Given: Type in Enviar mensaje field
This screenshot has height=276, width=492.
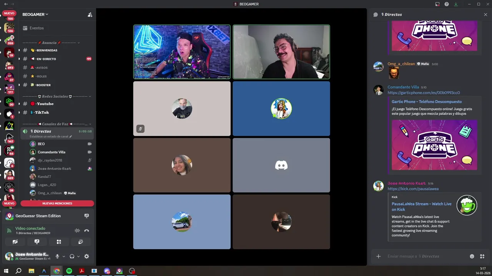Looking at the screenshot, I should [x=427, y=256].
